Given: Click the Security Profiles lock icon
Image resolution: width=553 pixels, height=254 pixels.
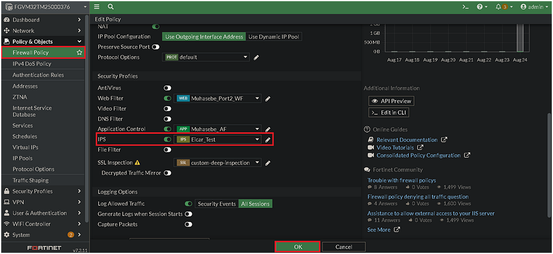Looking at the screenshot, I should pos(6,191).
